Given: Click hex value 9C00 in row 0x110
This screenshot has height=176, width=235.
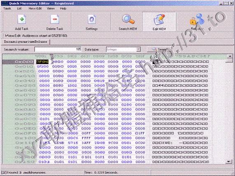Looking at the screenshot, I should (113, 143).
